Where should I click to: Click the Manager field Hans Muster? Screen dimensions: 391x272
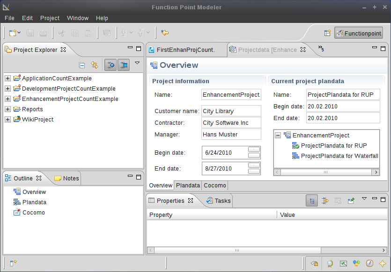pos(231,135)
